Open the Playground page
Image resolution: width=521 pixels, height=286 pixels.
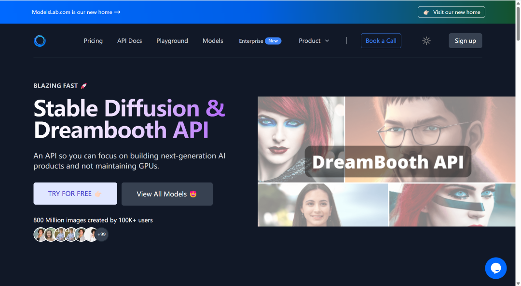tap(172, 41)
